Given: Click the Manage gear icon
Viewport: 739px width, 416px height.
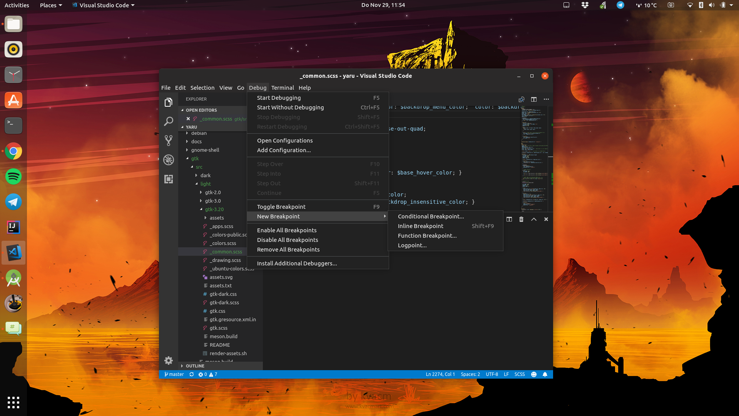Looking at the screenshot, I should [168, 361].
